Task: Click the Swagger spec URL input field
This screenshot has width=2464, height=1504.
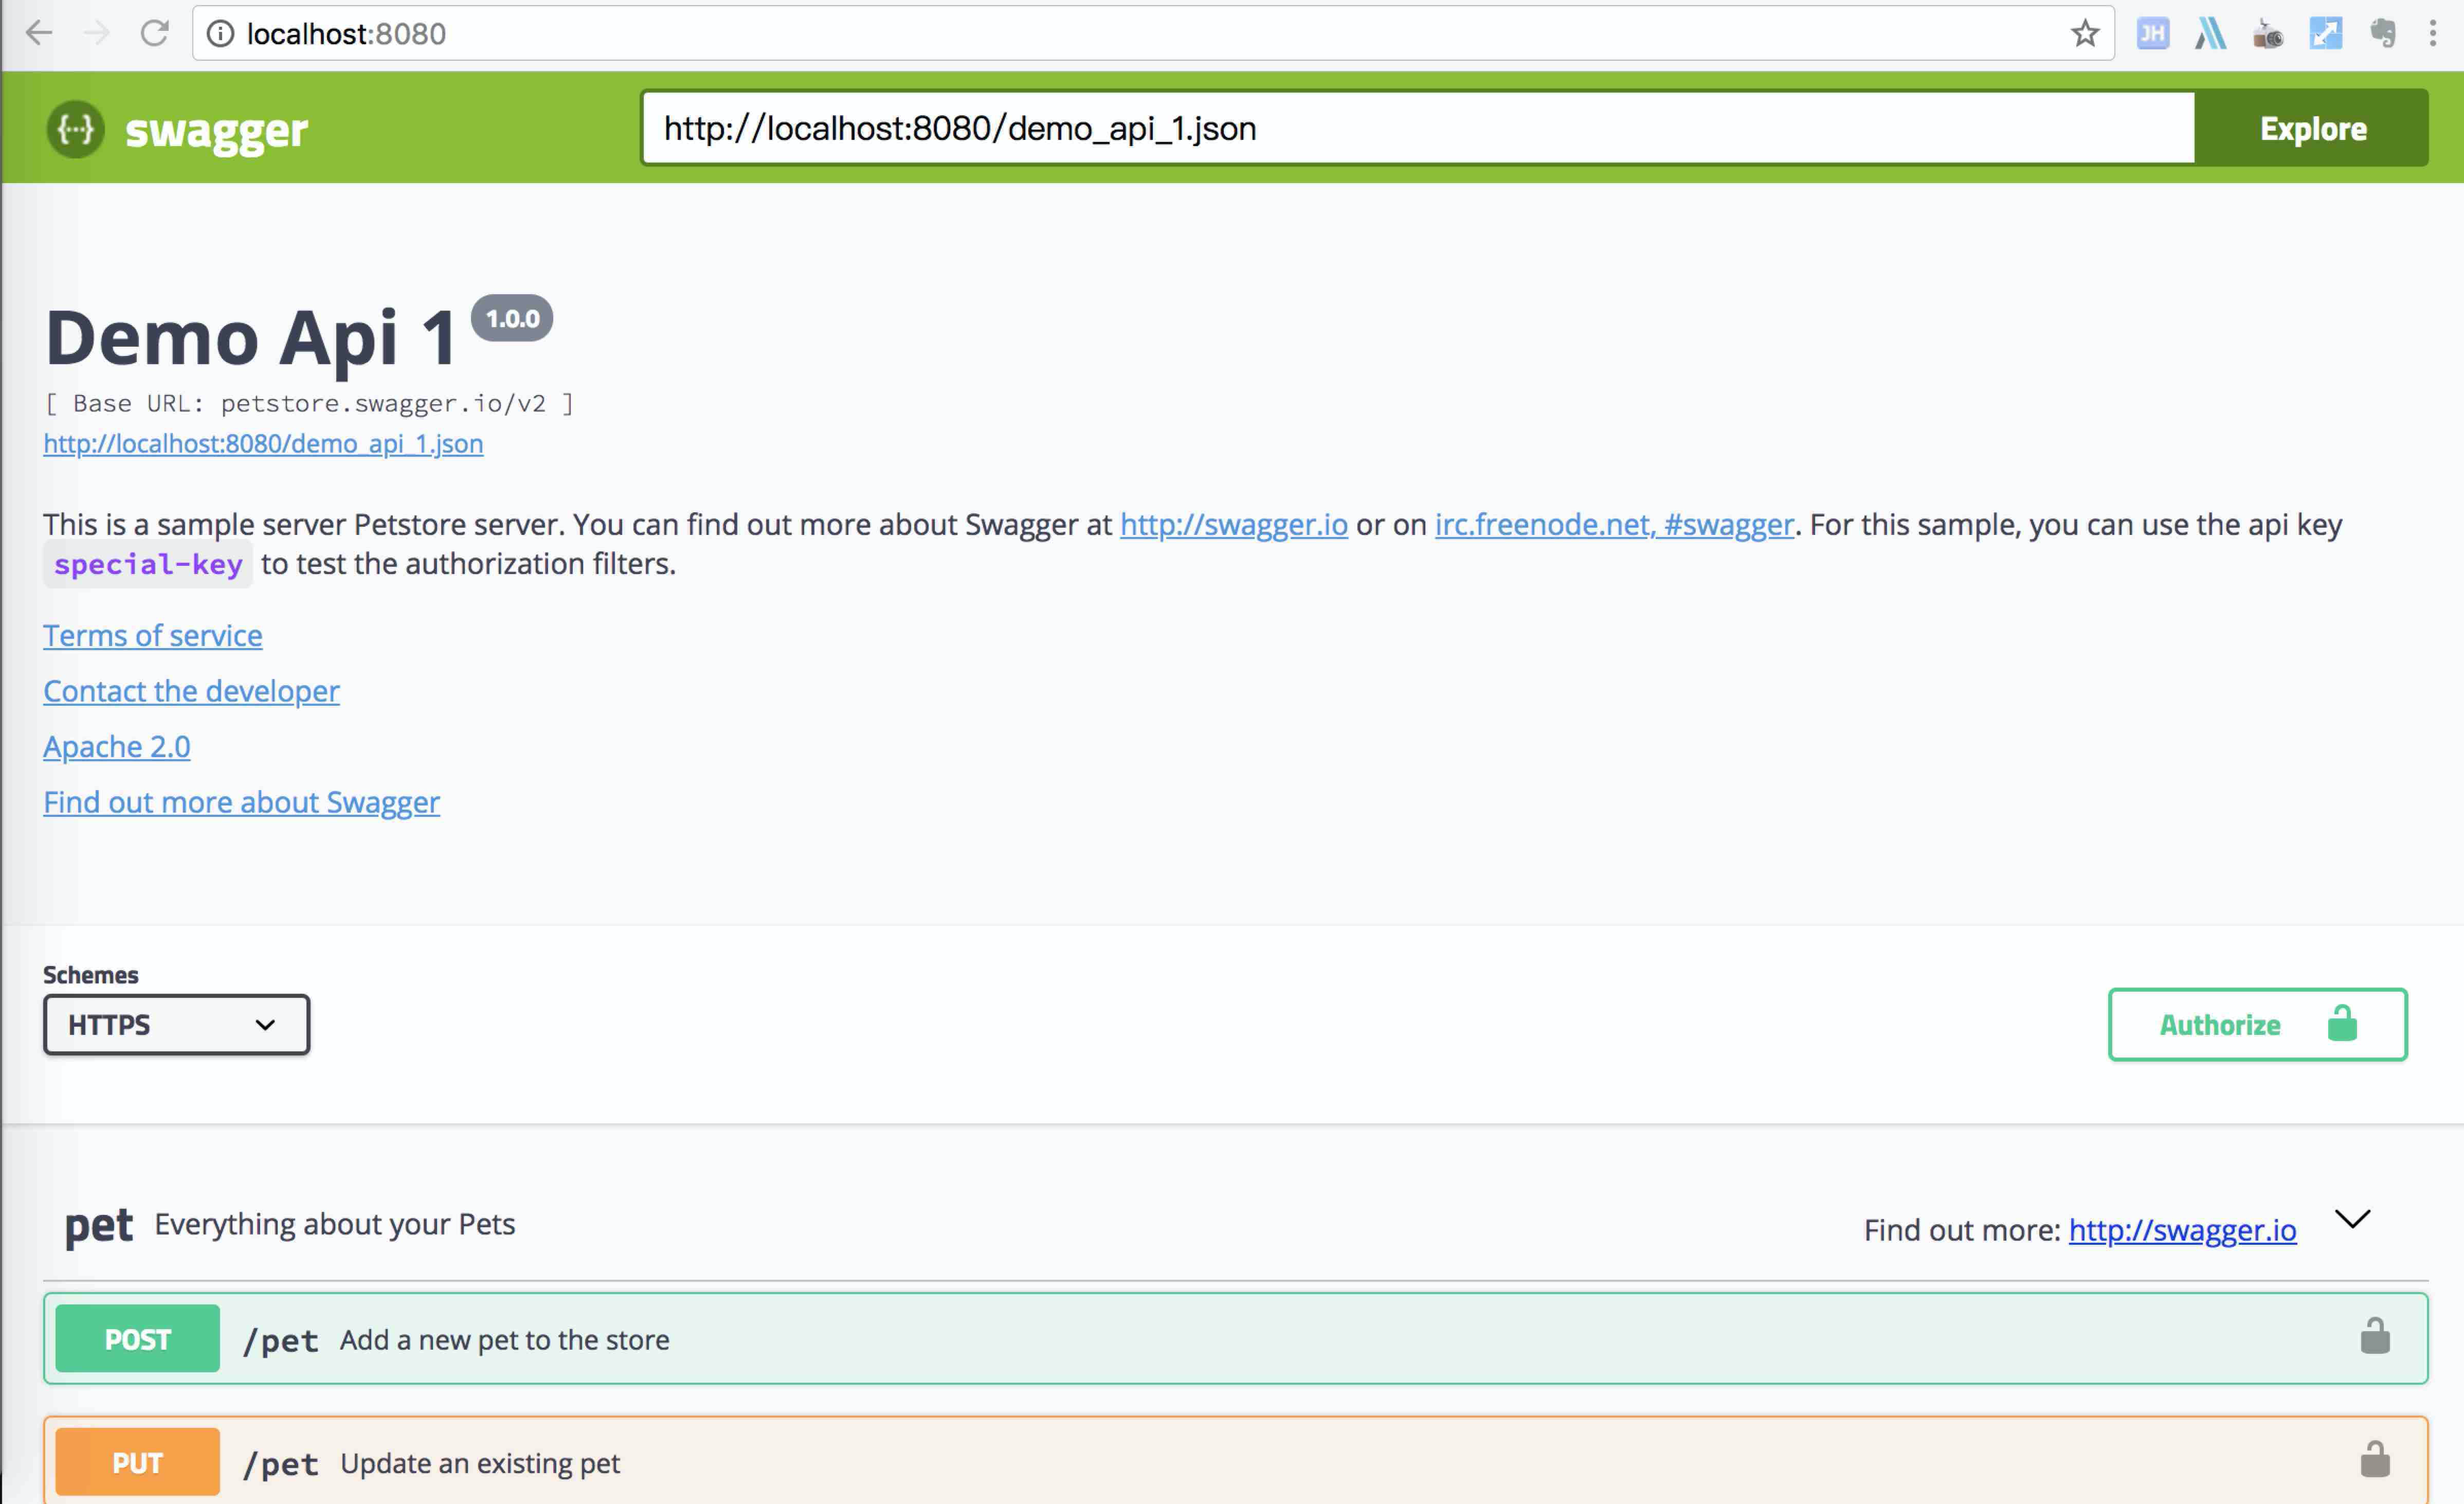Action: pos(1417,128)
